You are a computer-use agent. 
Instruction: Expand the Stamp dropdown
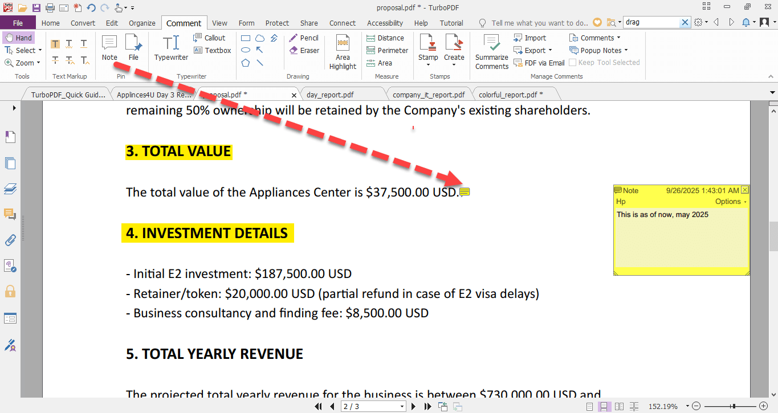(428, 65)
